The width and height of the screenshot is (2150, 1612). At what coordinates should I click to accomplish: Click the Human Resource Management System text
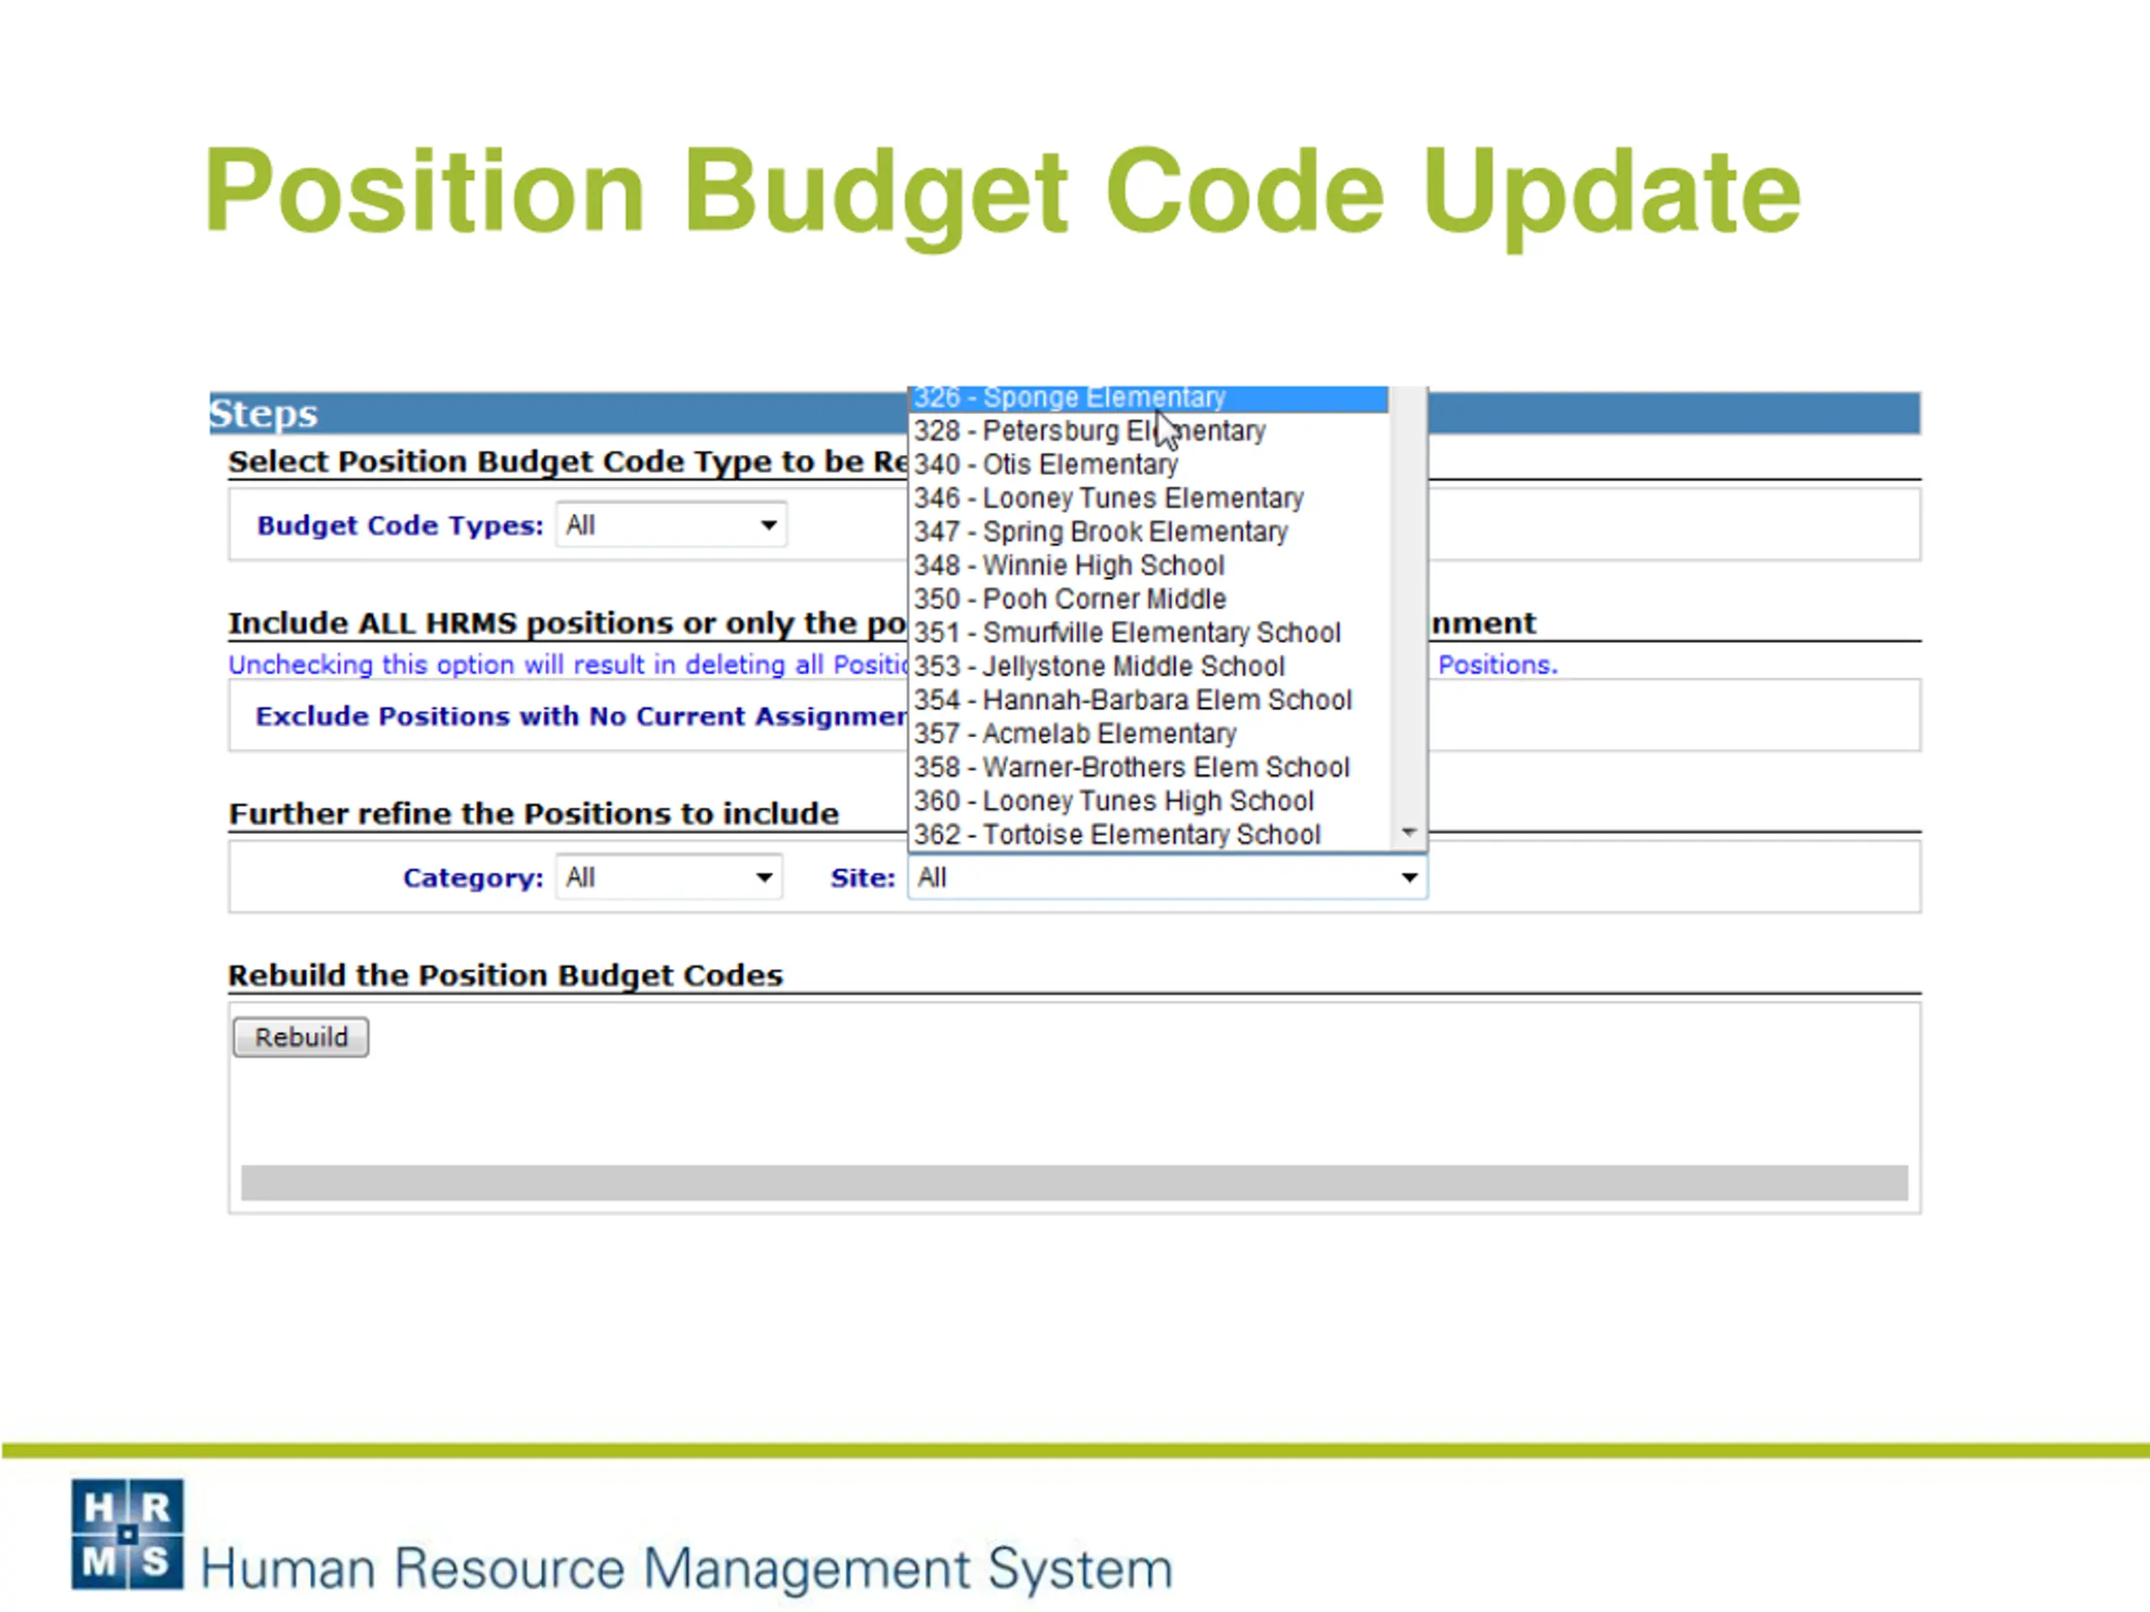coord(687,1569)
